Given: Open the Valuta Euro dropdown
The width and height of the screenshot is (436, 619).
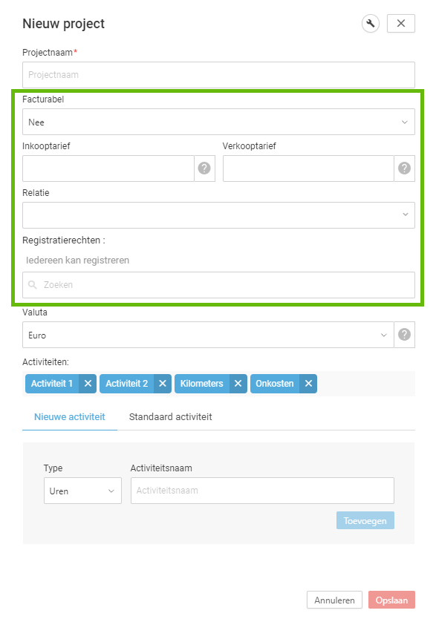Looking at the screenshot, I should (x=208, y=335).
